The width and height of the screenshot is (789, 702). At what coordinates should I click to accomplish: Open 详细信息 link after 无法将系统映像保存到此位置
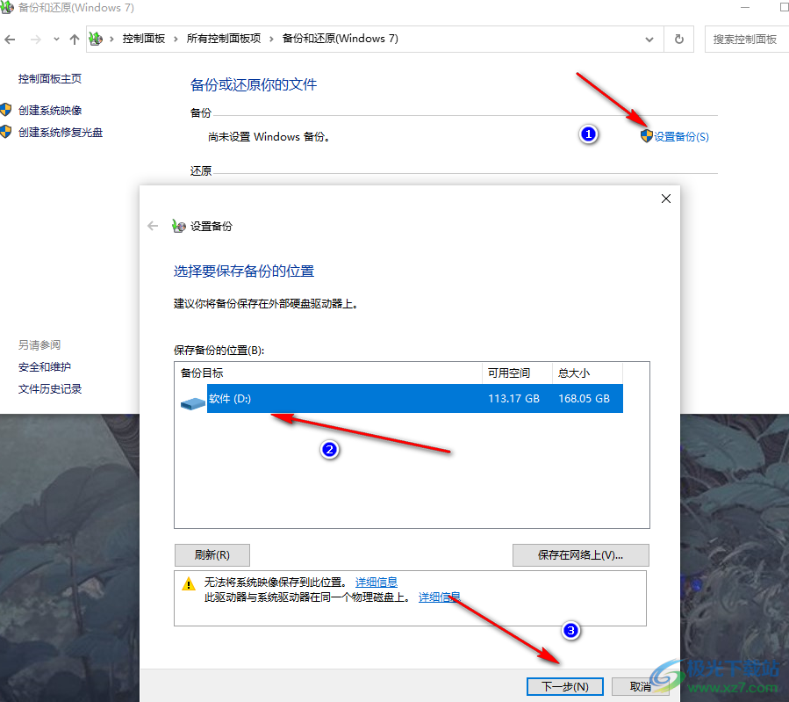(x=377, y=583)
